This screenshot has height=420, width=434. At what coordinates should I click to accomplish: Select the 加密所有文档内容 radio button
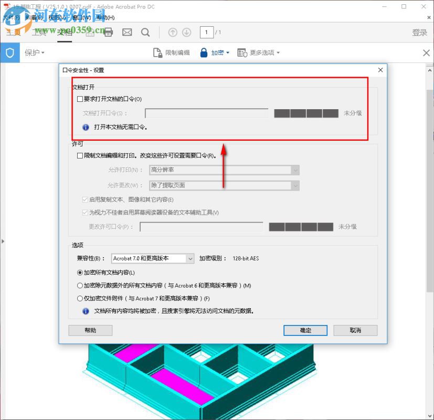pyautogui.click(x=79, y=273)
